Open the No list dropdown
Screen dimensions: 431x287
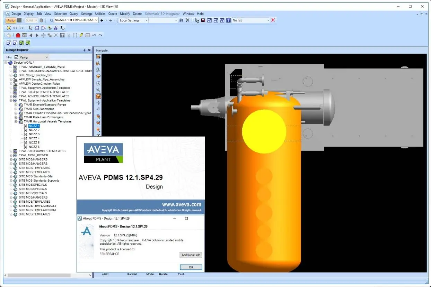[x=268, y=20]
